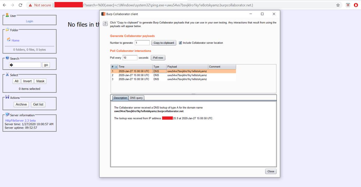
Task: Focus the Number to generate field
Action: tap(142, 43)
